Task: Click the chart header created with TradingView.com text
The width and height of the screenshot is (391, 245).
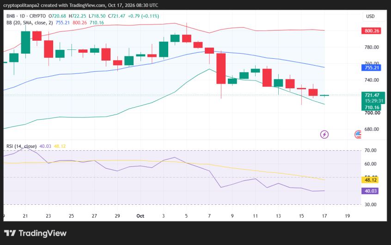Action: pos(80,5)
